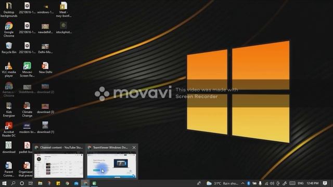Open the Windows Start menu
The image size is (333, 187).
coord(4,183)
